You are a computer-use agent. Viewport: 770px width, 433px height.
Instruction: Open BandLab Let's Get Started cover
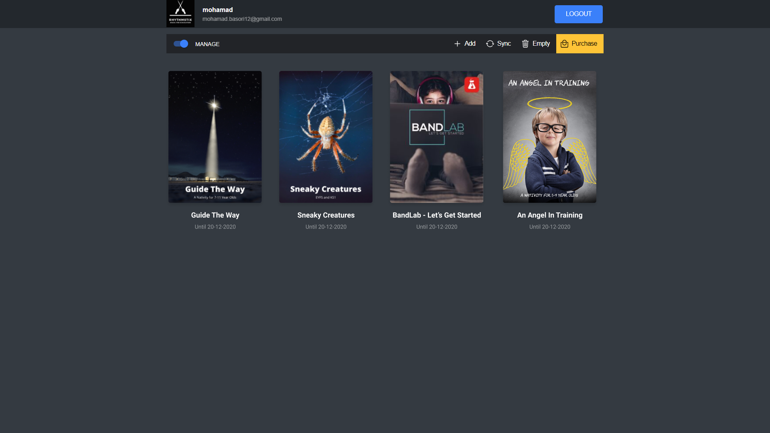[436, 137]
